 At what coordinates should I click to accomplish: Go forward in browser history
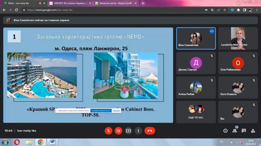click(x=10, y=10)
